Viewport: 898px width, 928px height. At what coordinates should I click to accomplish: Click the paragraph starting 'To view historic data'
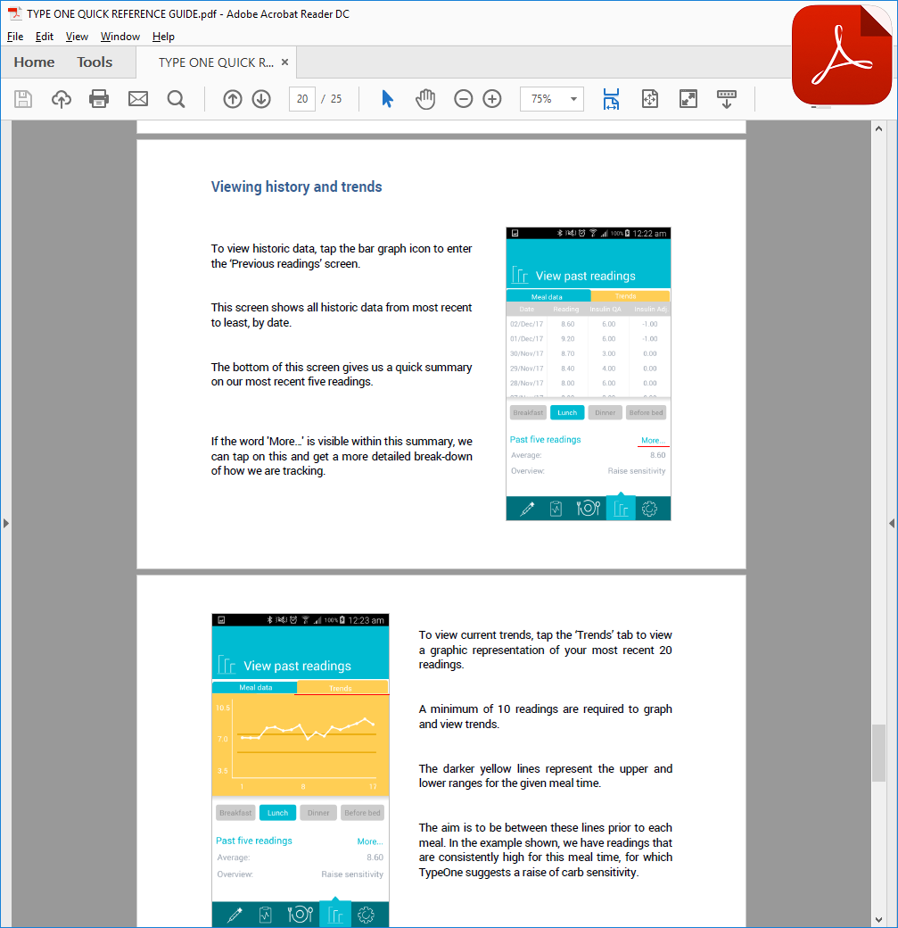coord(342,256)
